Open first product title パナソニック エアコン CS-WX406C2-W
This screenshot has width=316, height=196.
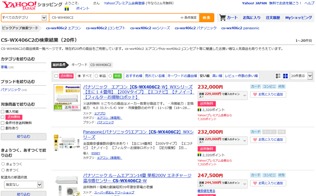tap(138, 92)
